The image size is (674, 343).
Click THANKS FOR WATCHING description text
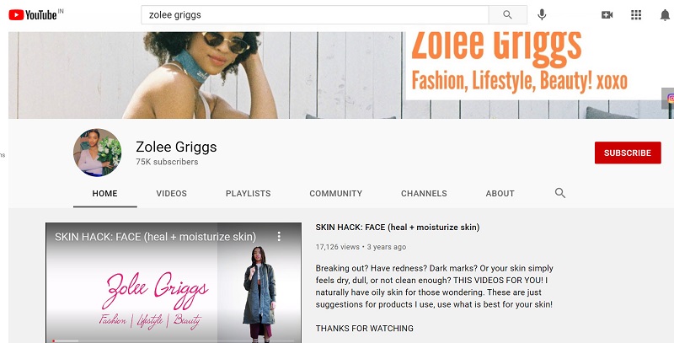pyautogui.click(x=365, y=329)
